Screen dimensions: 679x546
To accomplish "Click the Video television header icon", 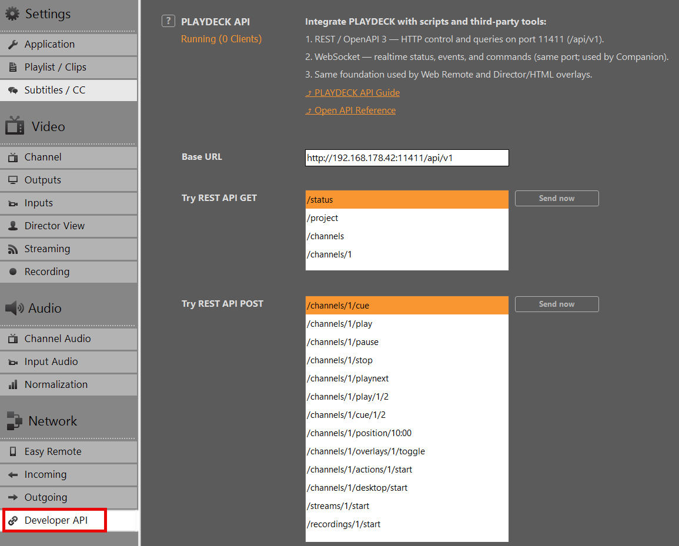I will pos(15,126).
